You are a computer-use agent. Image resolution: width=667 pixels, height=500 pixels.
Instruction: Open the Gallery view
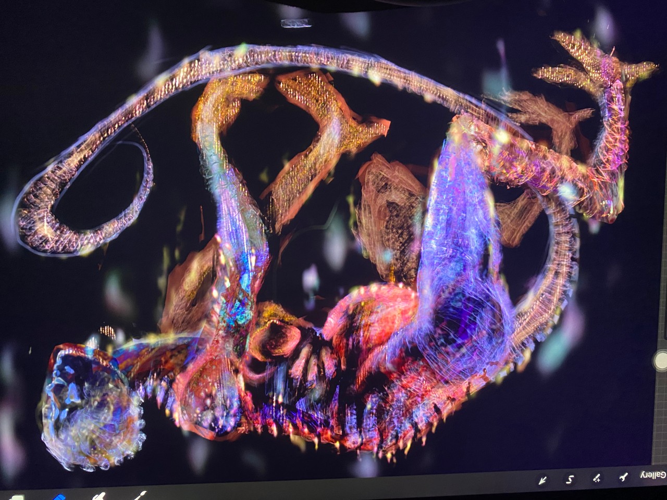[653, 475]
